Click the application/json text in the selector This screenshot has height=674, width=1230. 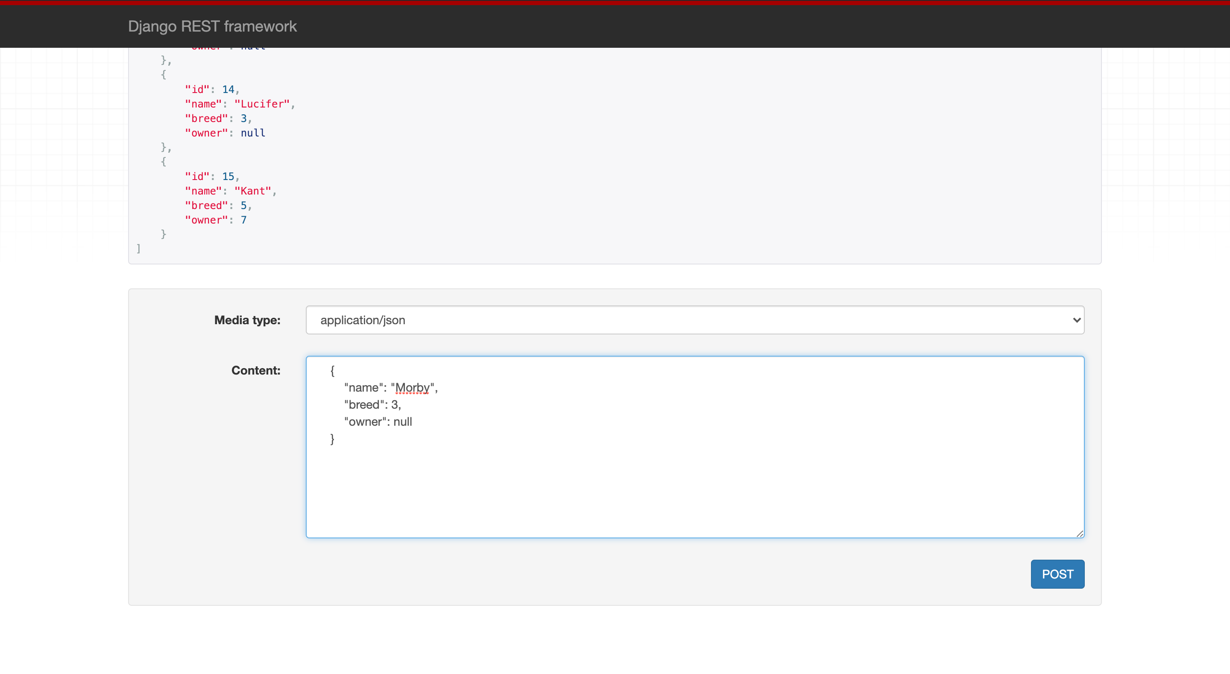(x=363, y=320)
